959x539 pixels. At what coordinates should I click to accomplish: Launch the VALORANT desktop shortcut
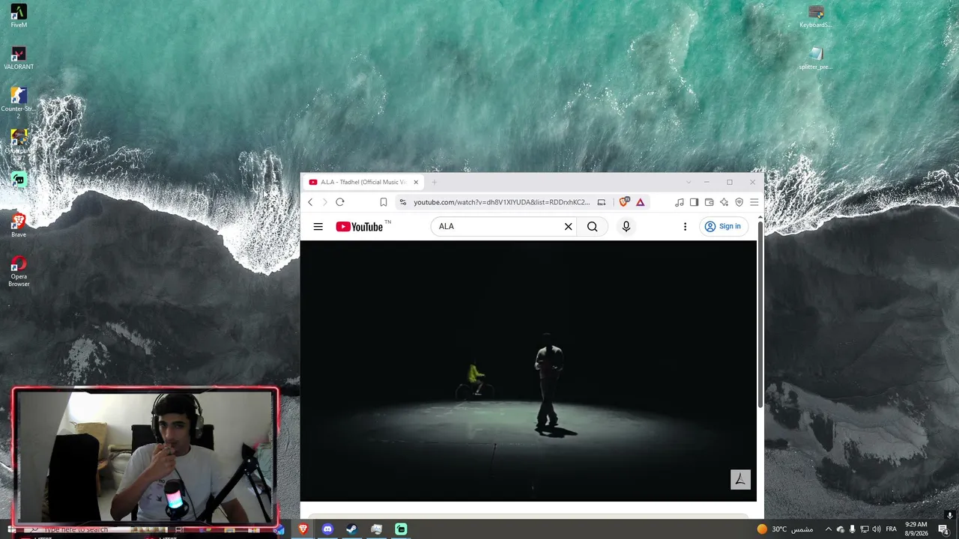click(x=19, y=58)
